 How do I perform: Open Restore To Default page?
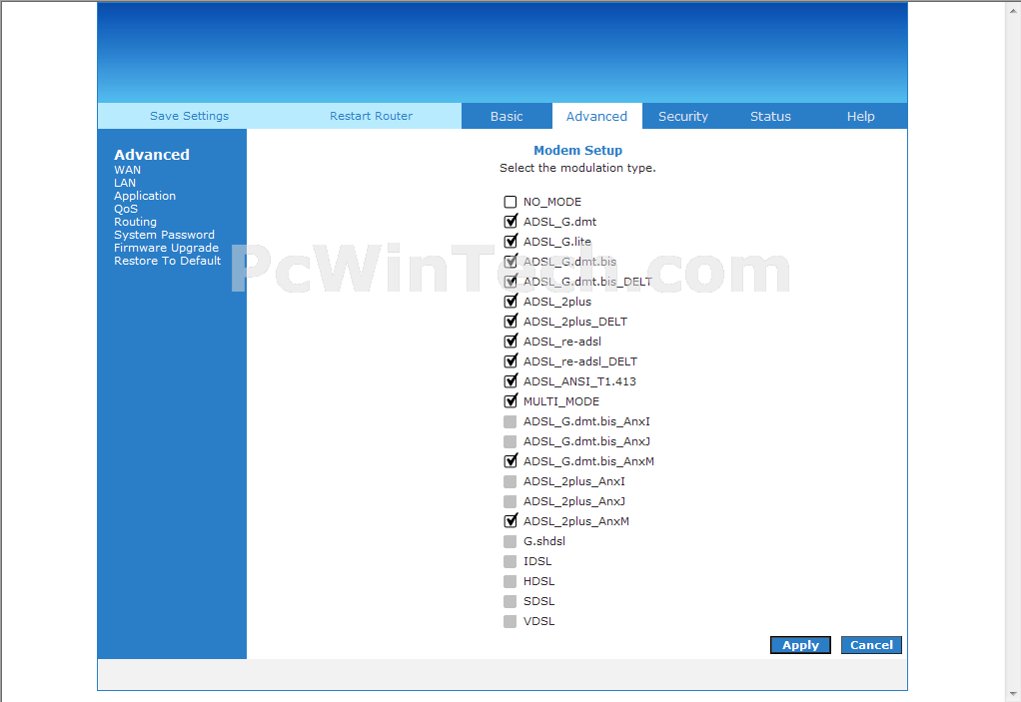pos(168,261)
